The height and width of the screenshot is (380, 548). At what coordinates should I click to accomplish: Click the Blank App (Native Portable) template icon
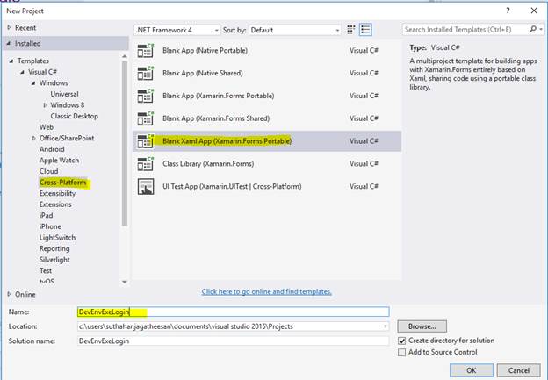146,51
